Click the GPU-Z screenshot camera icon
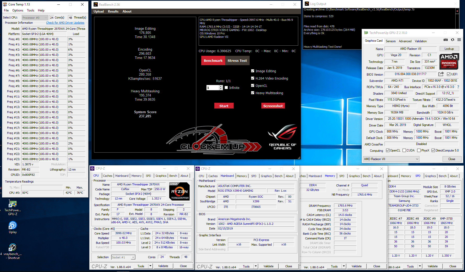 (446, 40)
